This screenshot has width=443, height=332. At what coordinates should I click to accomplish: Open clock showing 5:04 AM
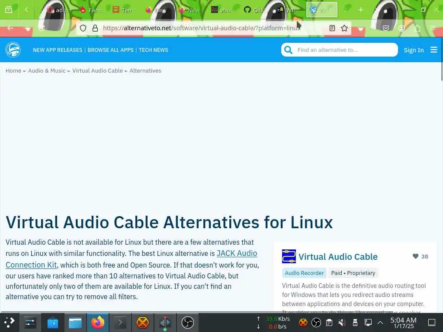tap(404, 322)
